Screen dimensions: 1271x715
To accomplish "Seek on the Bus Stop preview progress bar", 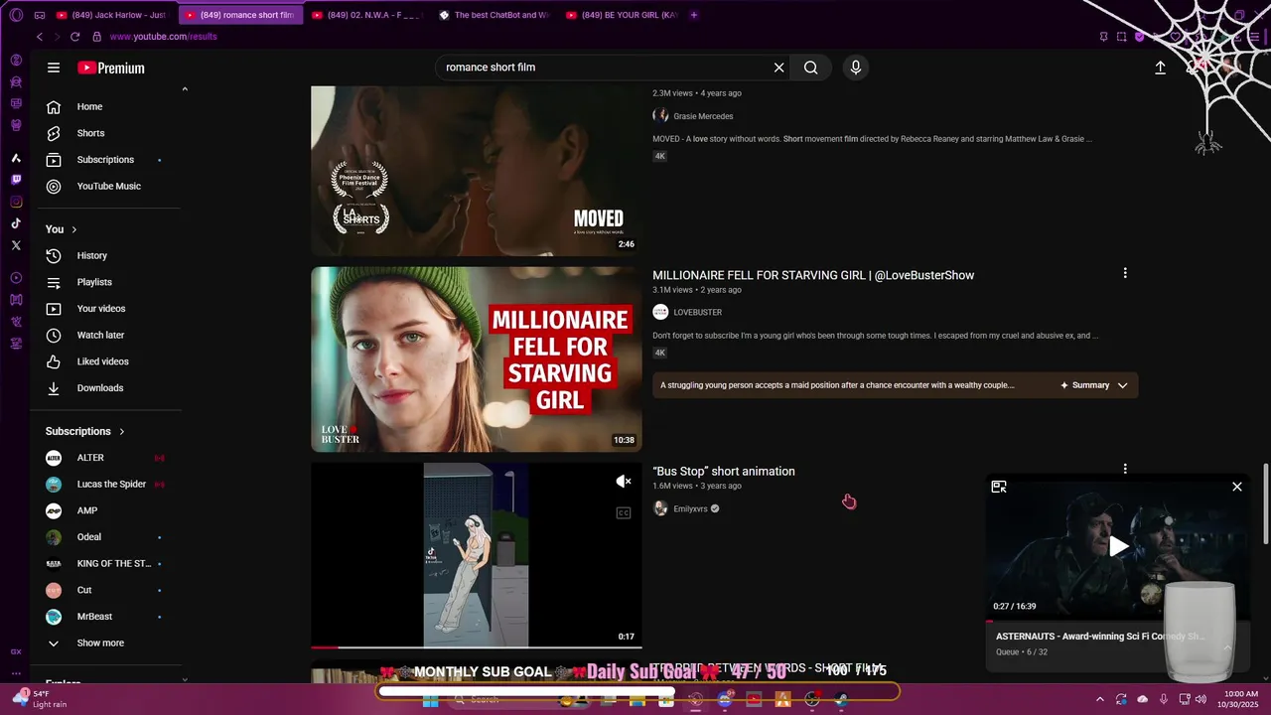I will point(477,647).
